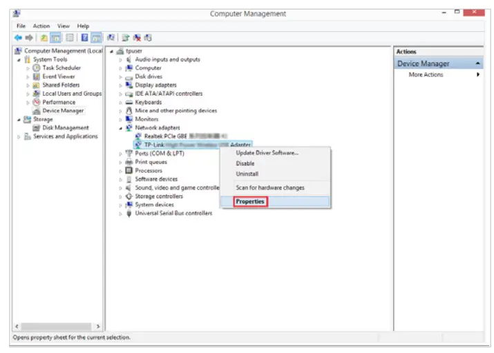This screenshot has width=494, height=353.
Task: Open More Actions in Actions pane
Action: pos(426,75)
